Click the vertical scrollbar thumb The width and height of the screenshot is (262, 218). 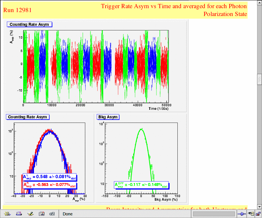pos(259,79)
